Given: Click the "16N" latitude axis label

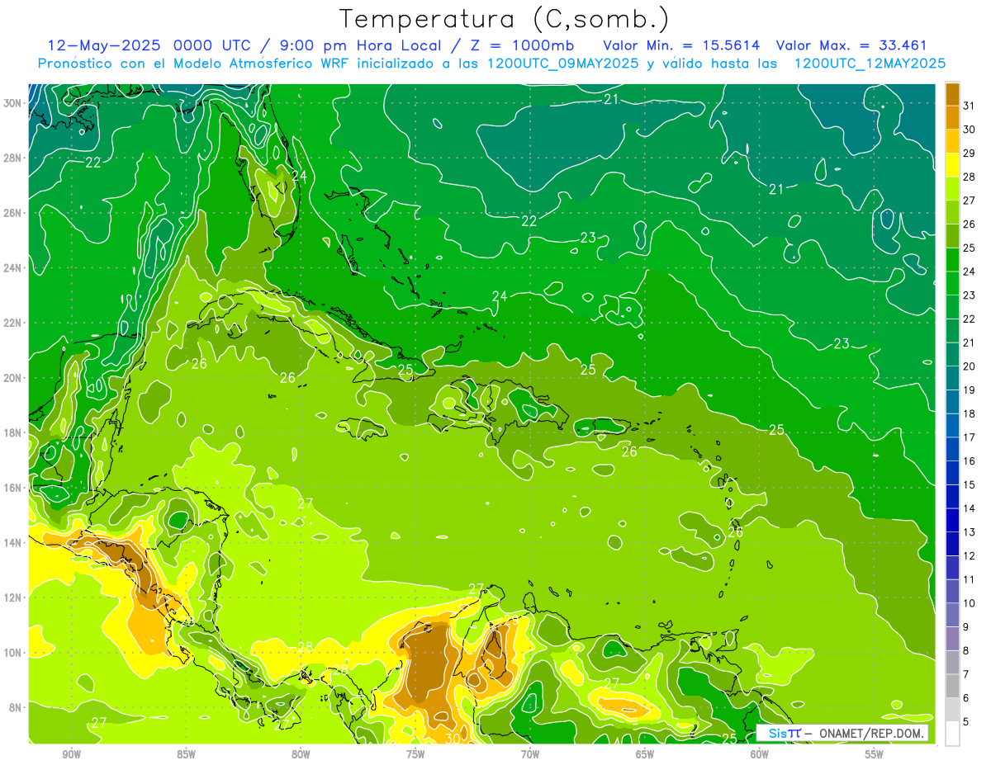Looking at the screenshot, I should (x=12, y=488).
